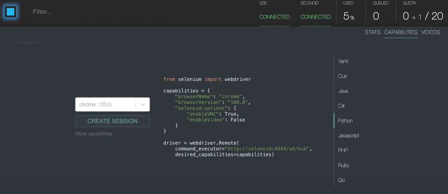Open the STATS tab
The image size is (448, 194).
[x=373, y=32]
